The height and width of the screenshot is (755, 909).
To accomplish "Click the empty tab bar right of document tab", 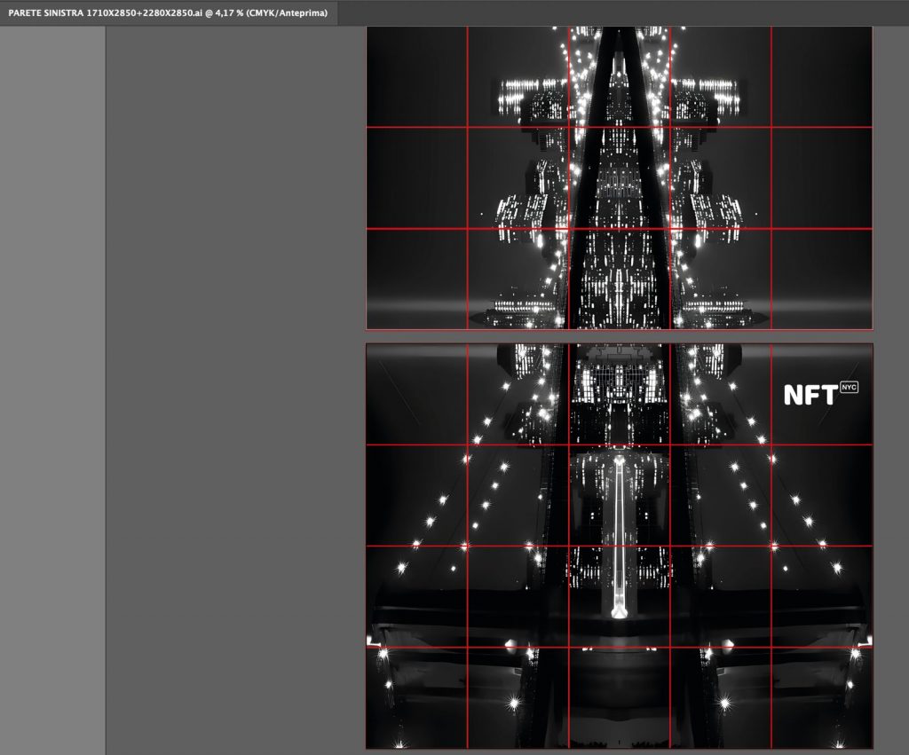I will tap(621, 12).
